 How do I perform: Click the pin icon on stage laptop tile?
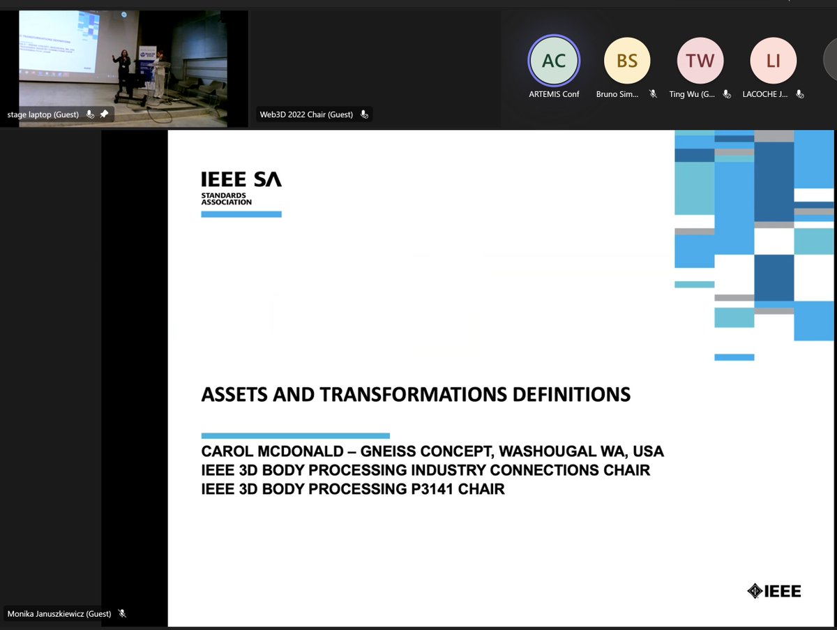click(x=105, y=114)
